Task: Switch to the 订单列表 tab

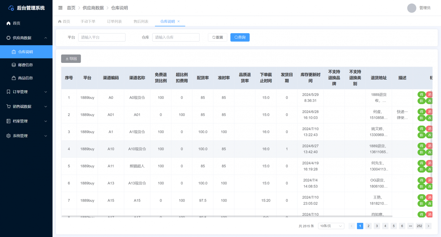Action: (115, 21)
